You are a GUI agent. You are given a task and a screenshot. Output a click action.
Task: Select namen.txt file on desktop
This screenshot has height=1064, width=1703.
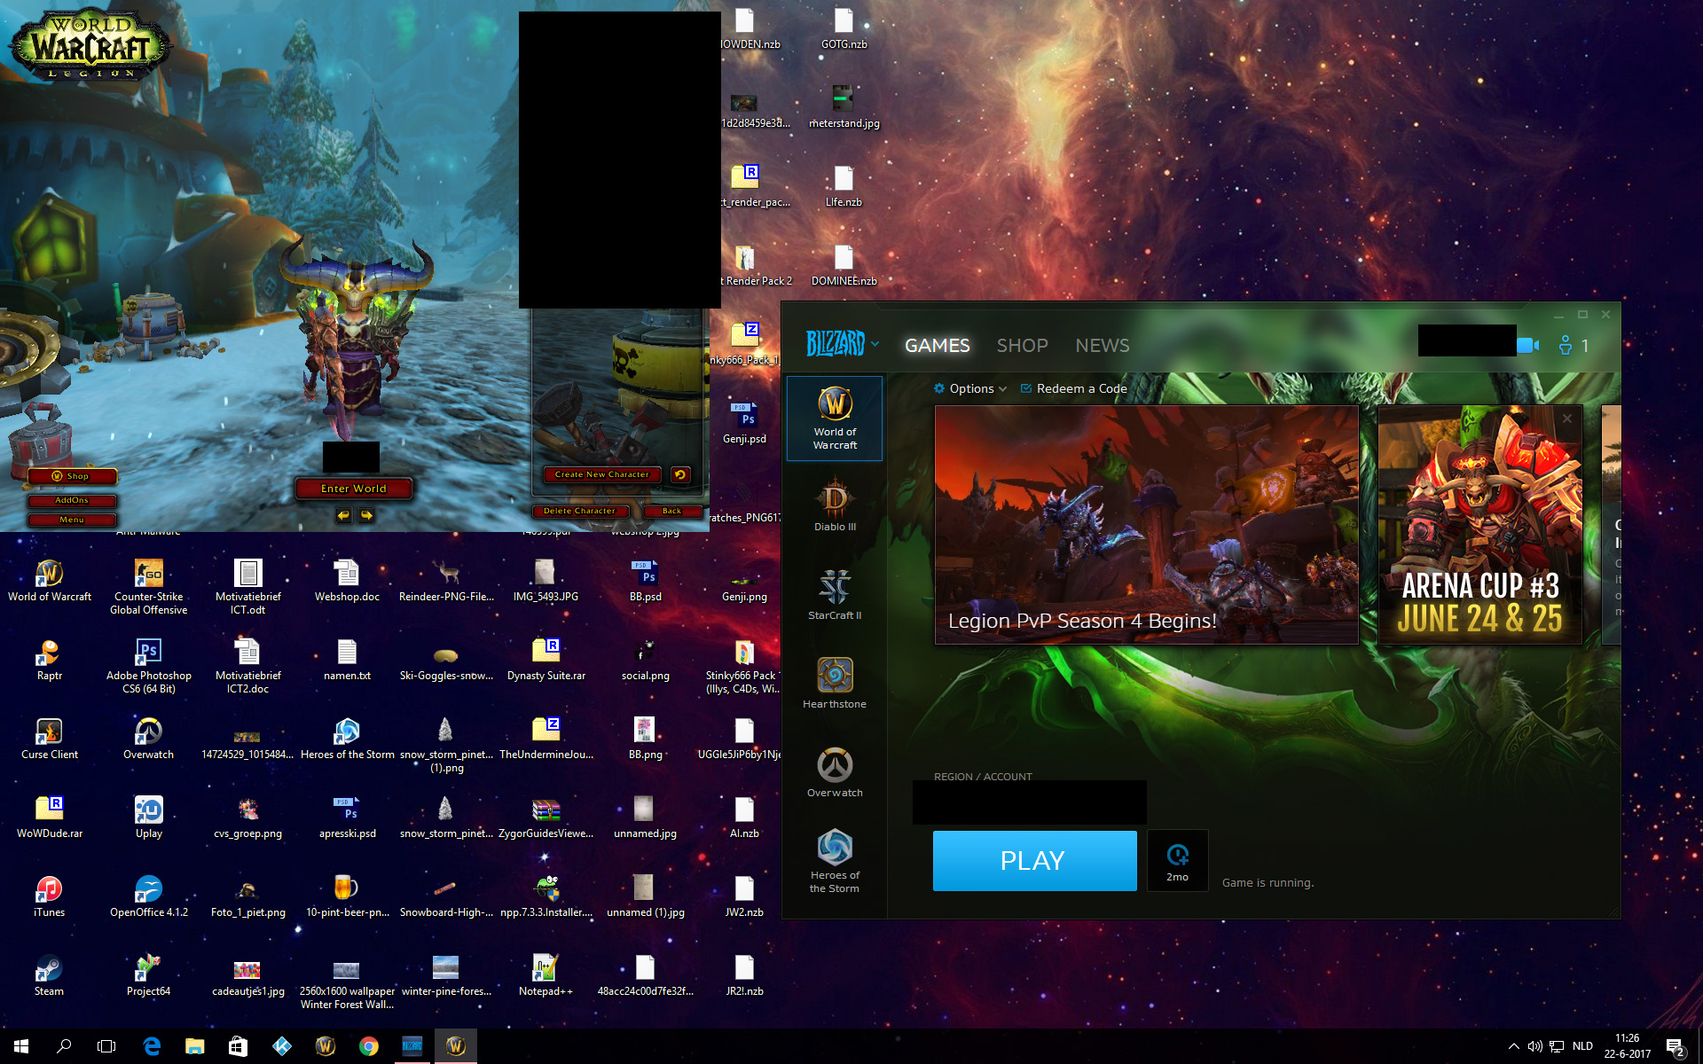347,661
